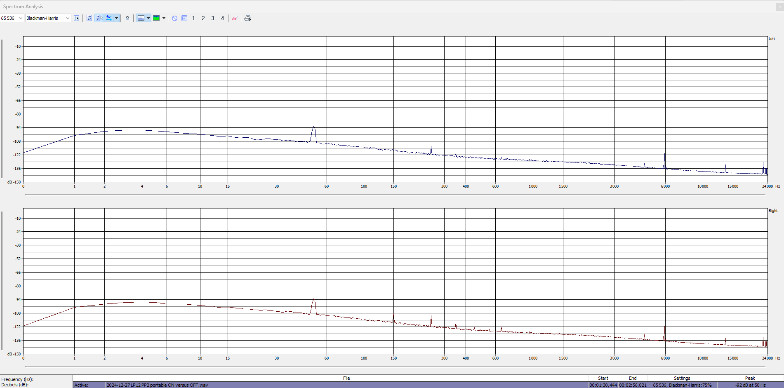
Task: Click the File column header
Action: click(x=346, y=378)
